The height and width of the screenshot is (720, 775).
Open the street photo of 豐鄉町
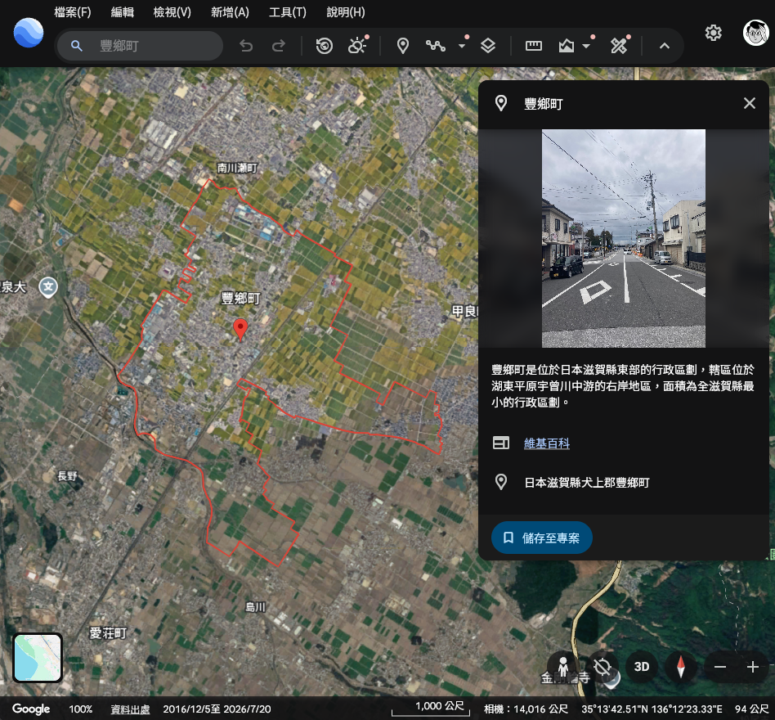point(623,238)
